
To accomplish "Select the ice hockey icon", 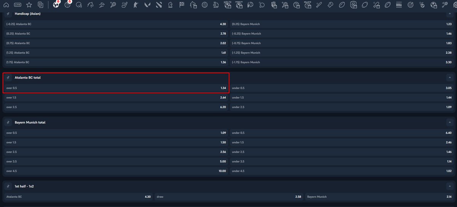I will [x=125, y=5].
